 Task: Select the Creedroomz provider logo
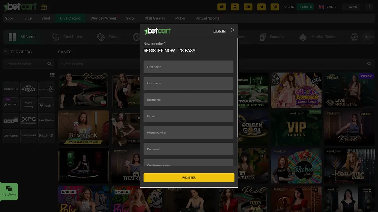tap(11, 89)
